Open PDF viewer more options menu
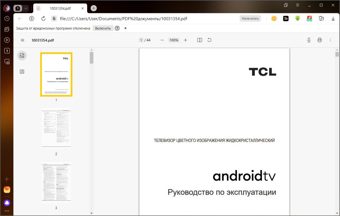340x216 pixels. click(330, 40)
